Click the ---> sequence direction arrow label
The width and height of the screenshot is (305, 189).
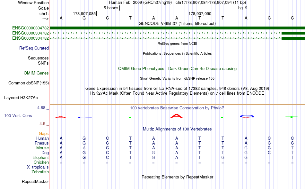click(45, 19)
